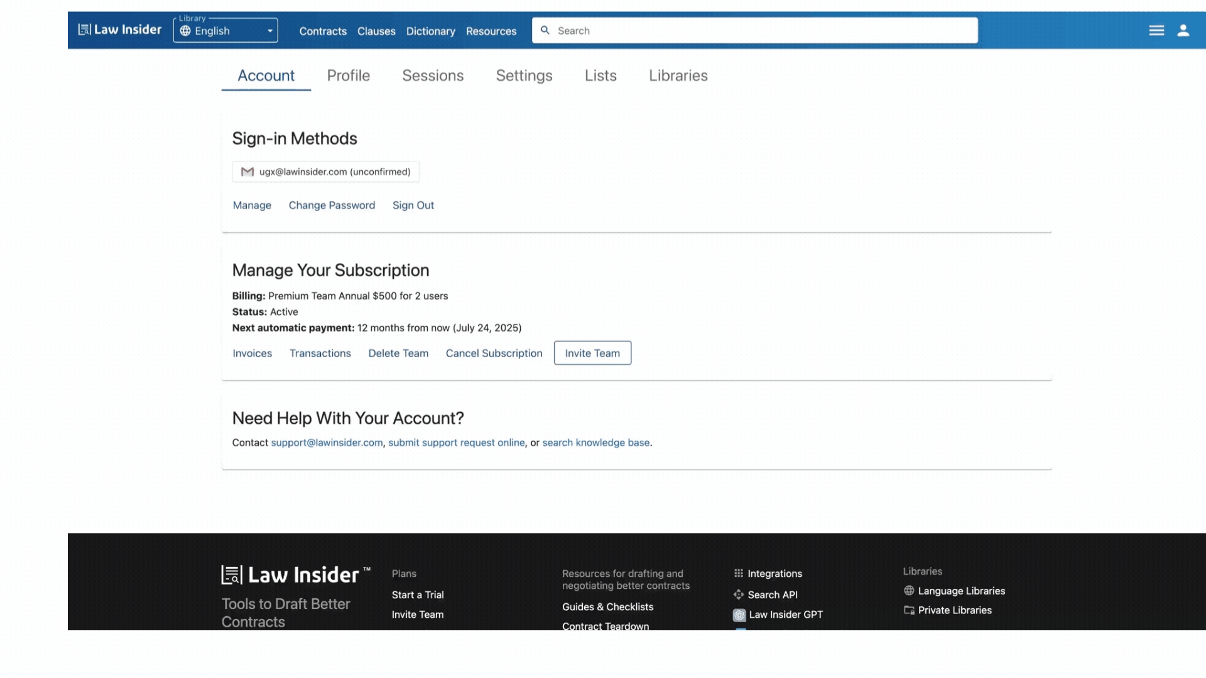Click the Law Insider logo in header
This screenshot has height=678, width=1206.
coord(120,30)
